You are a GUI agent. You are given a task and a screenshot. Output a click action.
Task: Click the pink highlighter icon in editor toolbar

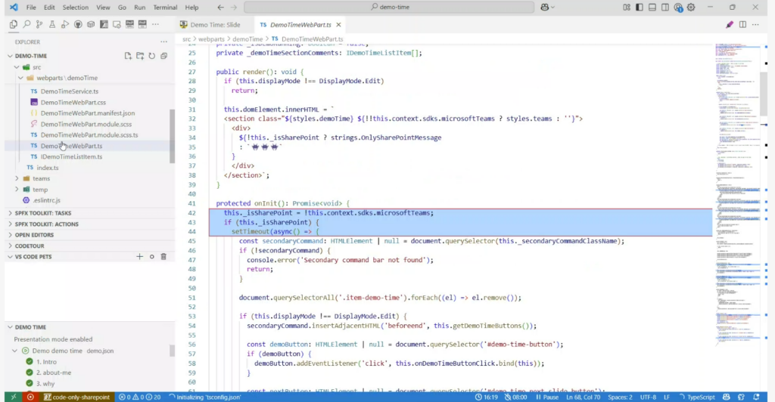tap(730, 24)
